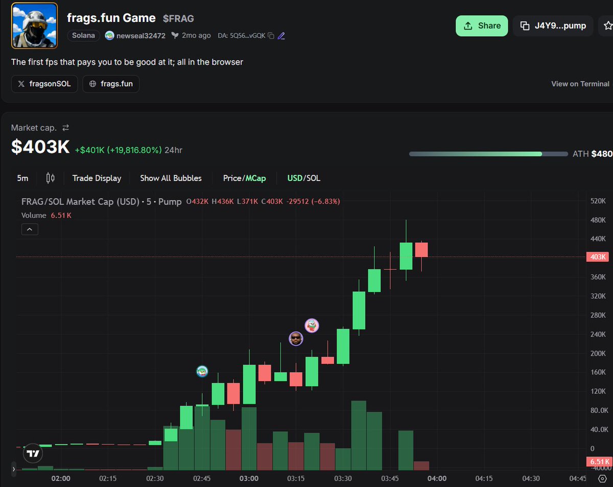
Task: Click the 520K price axis label
Action: click(x=598, y=200)
